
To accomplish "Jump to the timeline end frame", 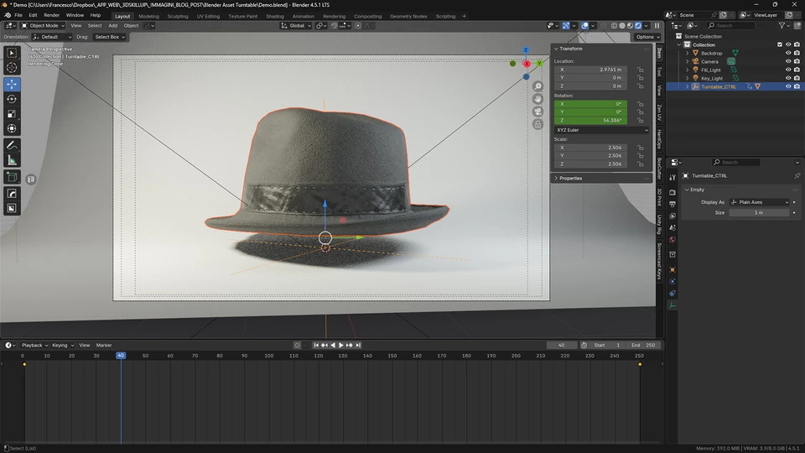I will pos(358,345).
